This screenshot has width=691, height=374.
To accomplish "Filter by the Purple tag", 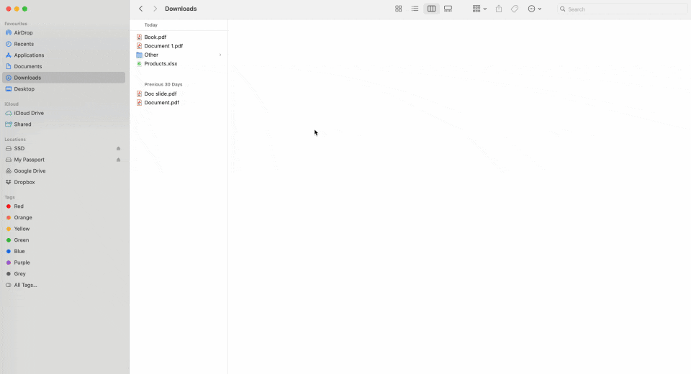I will (x=63, y=263).
